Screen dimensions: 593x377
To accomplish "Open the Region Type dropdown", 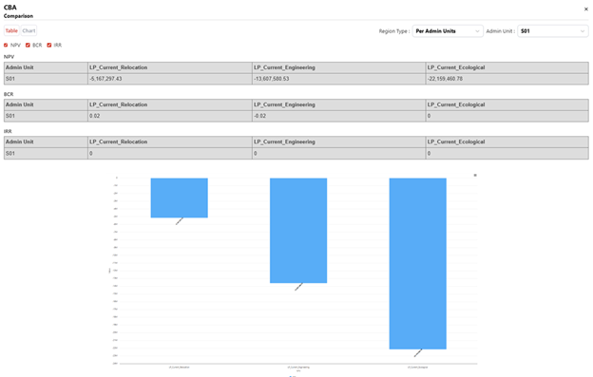I will pyautogui.click(x=448, y=31).
